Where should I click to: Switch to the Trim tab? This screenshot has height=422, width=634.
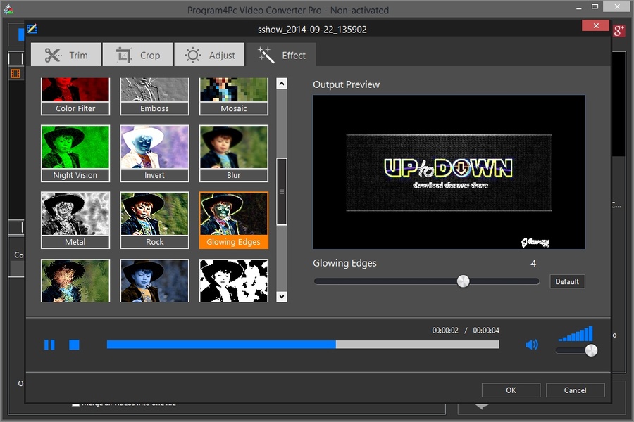pos(66,55)
